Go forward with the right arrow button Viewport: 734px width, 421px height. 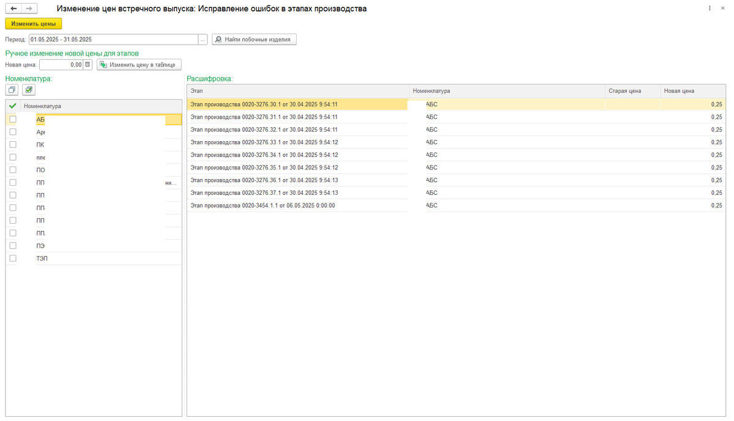pyautogui.click(x=29, y=9)
